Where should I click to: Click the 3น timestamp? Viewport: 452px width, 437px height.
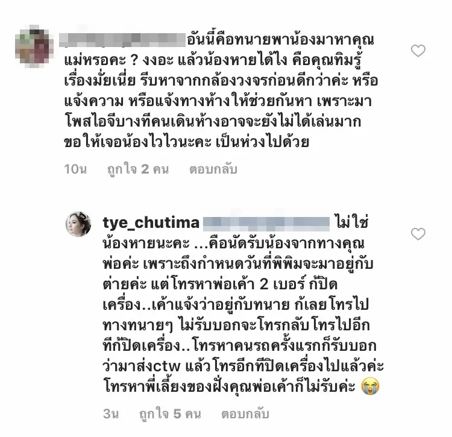point(111,414)
